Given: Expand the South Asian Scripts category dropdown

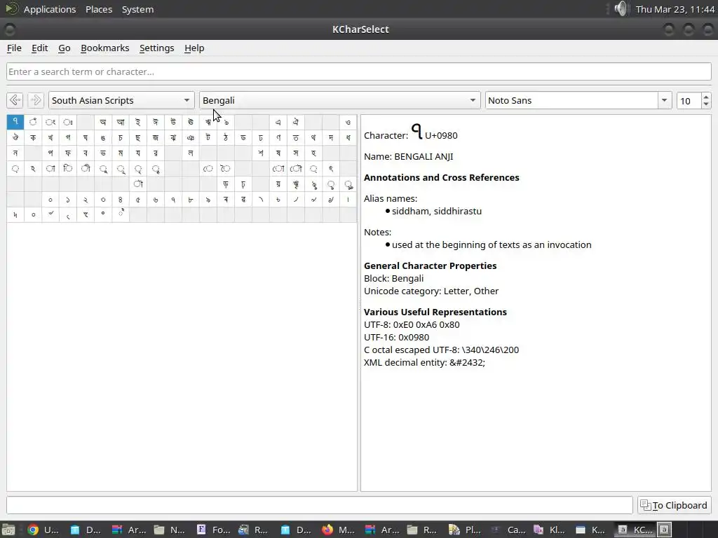Looking at the screenshot, I should click(121, 100).
